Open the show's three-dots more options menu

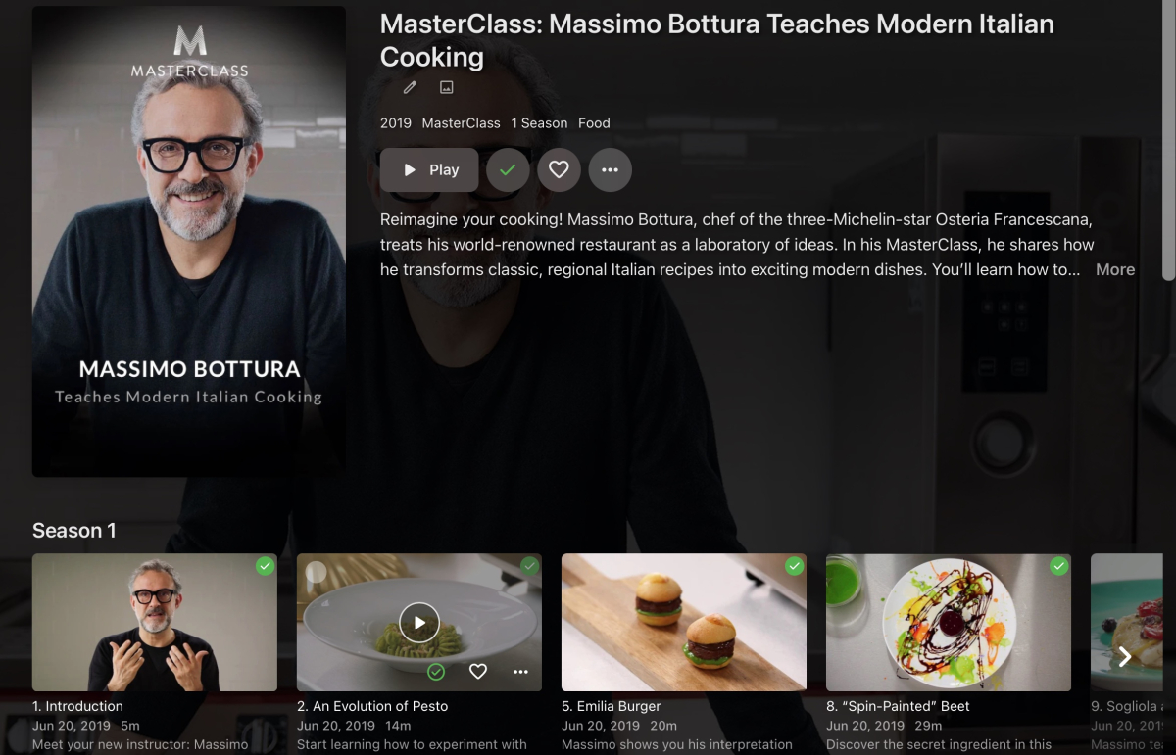point(610,170)
